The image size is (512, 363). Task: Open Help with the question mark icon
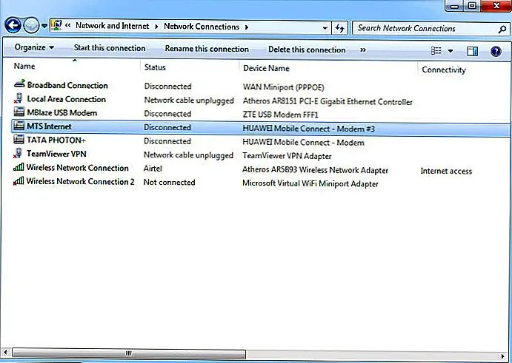(494, 50)
